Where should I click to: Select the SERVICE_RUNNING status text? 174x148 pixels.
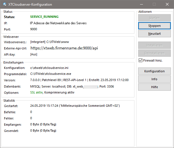(x=44, y=17)
